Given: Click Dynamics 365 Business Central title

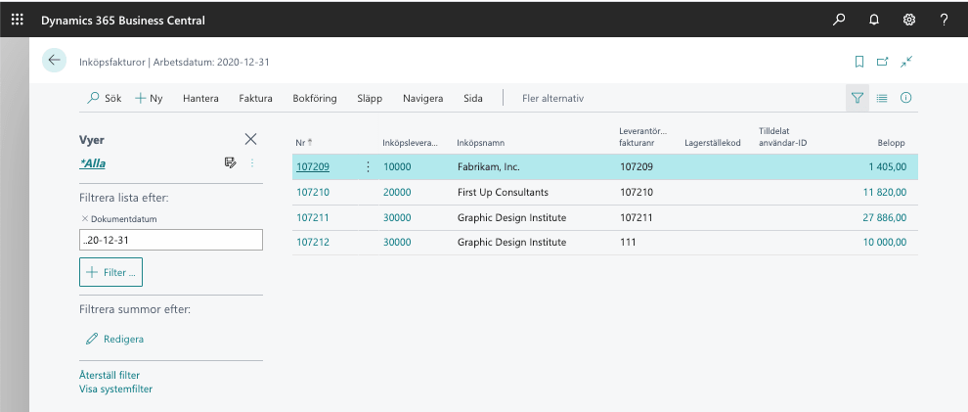Looking at the screenshot, I should pos(123,20).
